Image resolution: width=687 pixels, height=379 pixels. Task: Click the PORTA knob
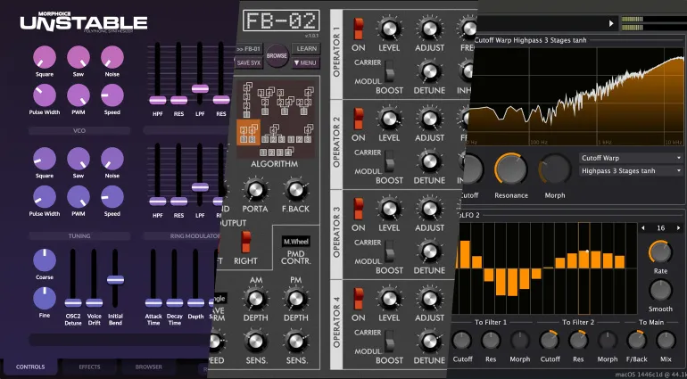tap(255, 190)
